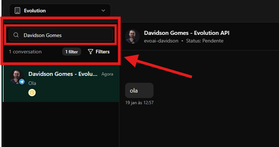Click the header avatar of Davidson Gomes
The width and height of the screenshot is (279, 147).
coord(132,36)
